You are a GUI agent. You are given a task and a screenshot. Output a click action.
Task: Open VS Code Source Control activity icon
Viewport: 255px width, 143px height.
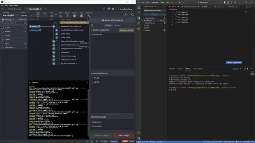[139, 18]
